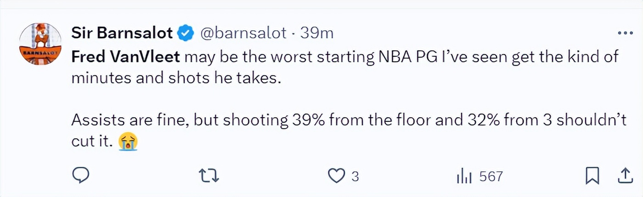Click the crying face emoji
Viewport: 643px width, 197px height.
tap(128, 142)
